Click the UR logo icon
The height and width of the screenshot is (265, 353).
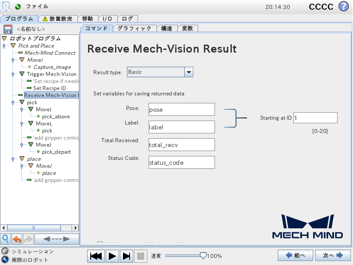tap(5, 6)
